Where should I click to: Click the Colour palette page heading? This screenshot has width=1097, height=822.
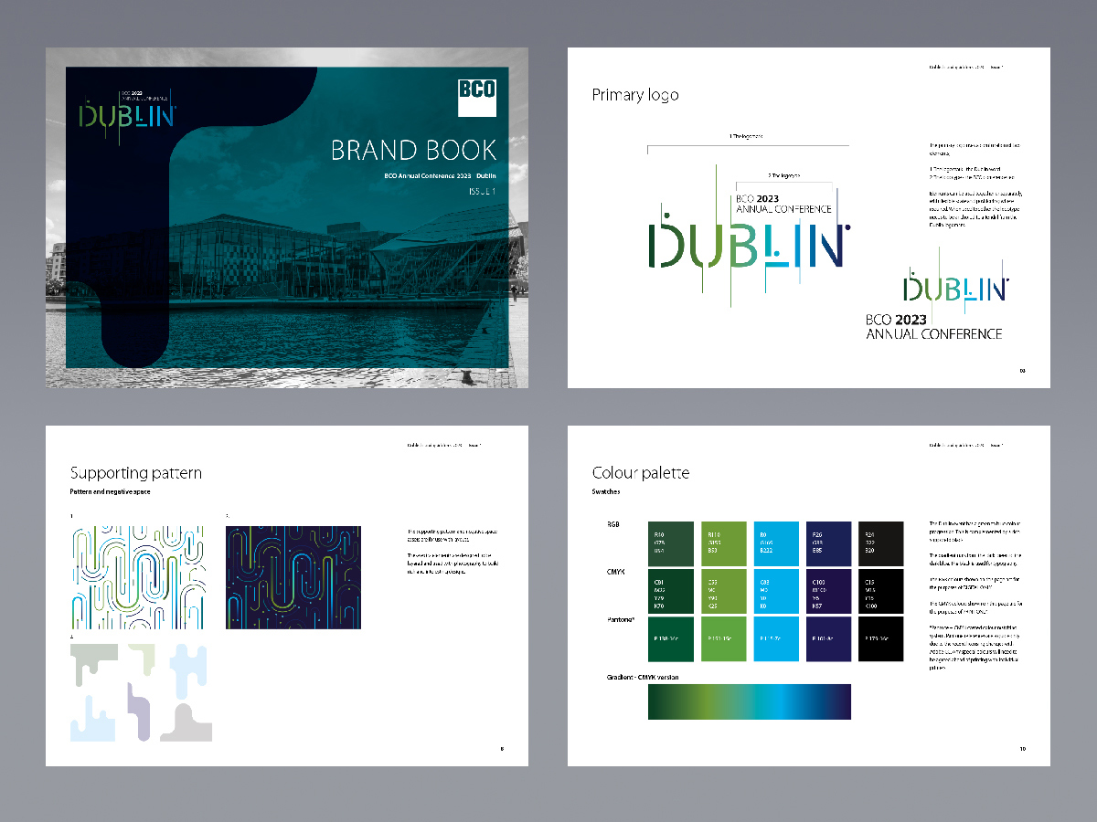click(641, 473)
